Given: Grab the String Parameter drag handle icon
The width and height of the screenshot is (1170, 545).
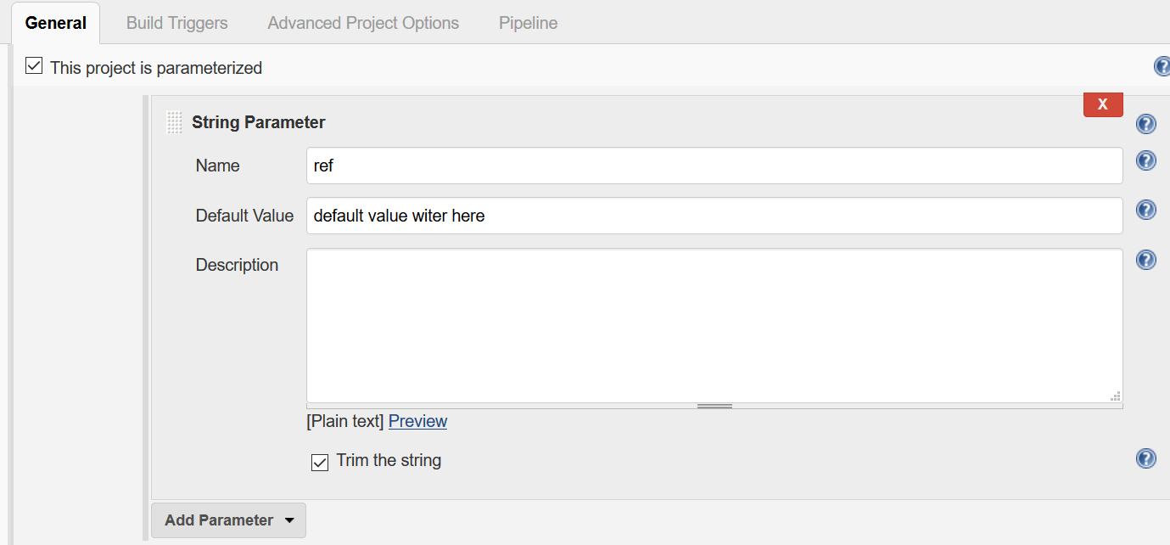Looking at the screenshot, I should (174, 123).
